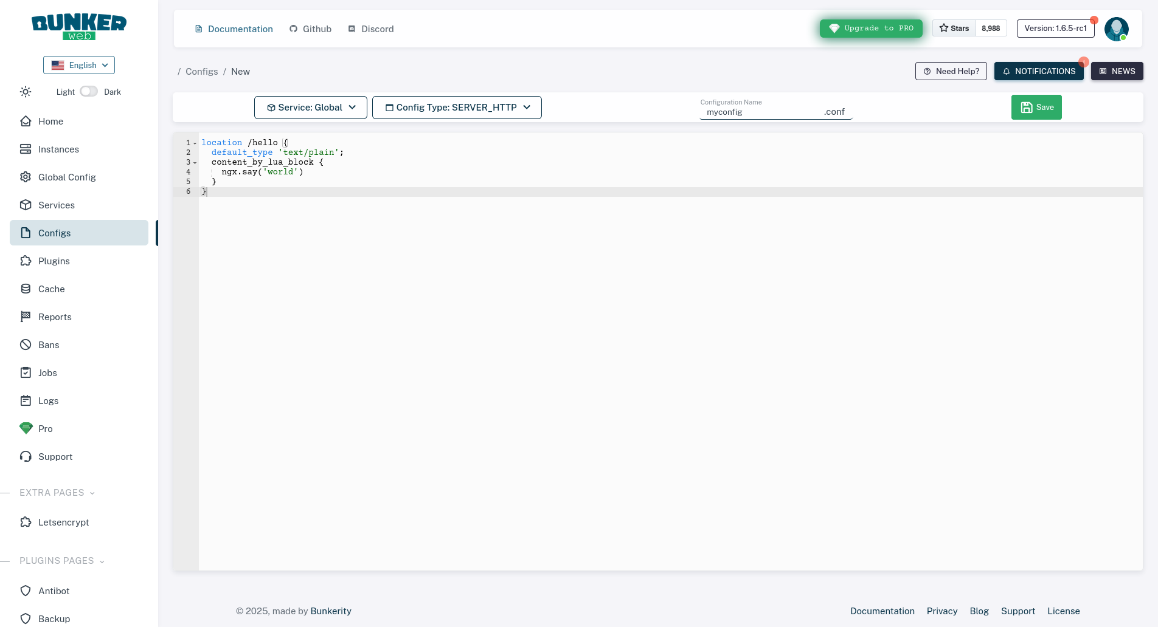This screenshot has height=627, width=1158.
Task: Toggle the News panel open
Action: [x=1117, y=71]
